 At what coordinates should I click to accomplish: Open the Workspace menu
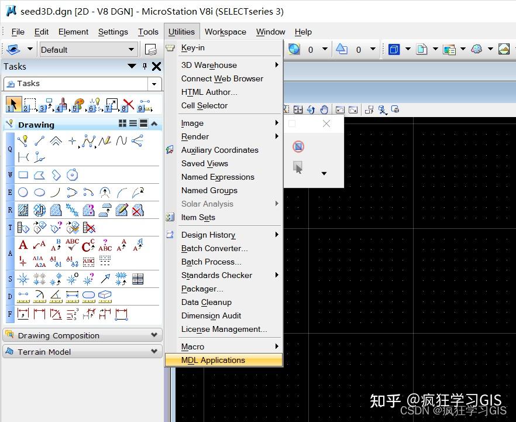[225, 32]
